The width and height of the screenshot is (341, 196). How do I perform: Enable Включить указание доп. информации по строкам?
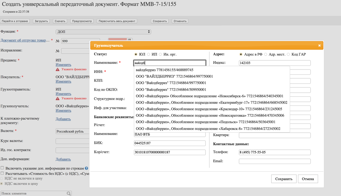click(x=3, y=168)
